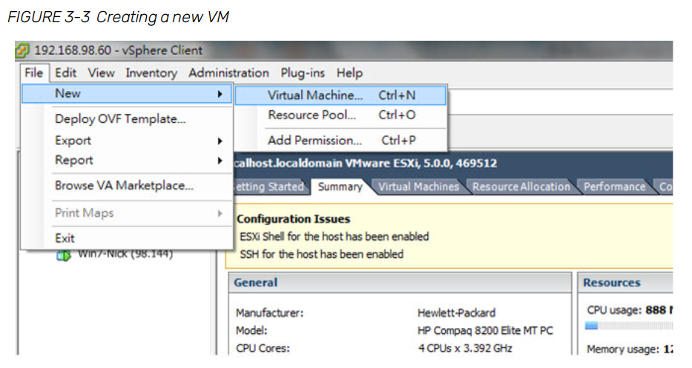Screen dimensions: 692x368
Task: Switch to the Performance tab
Action: pyautogui.click(x=614, y=187)
